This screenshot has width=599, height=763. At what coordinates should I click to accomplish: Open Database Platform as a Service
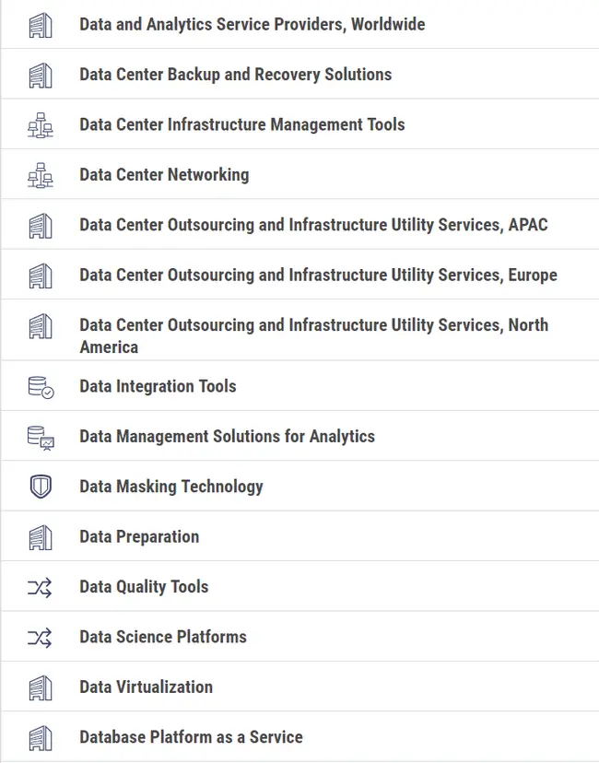click(x=191, y=737)
